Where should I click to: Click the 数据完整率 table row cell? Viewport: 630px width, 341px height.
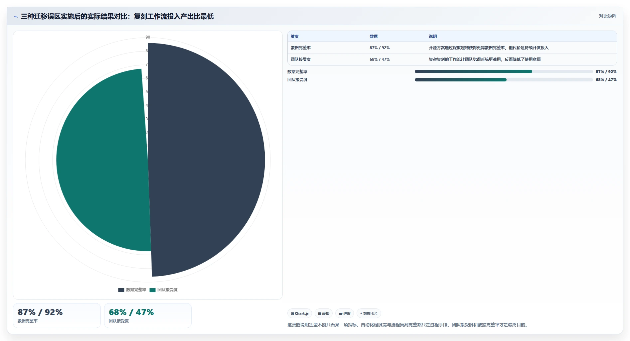301,48
